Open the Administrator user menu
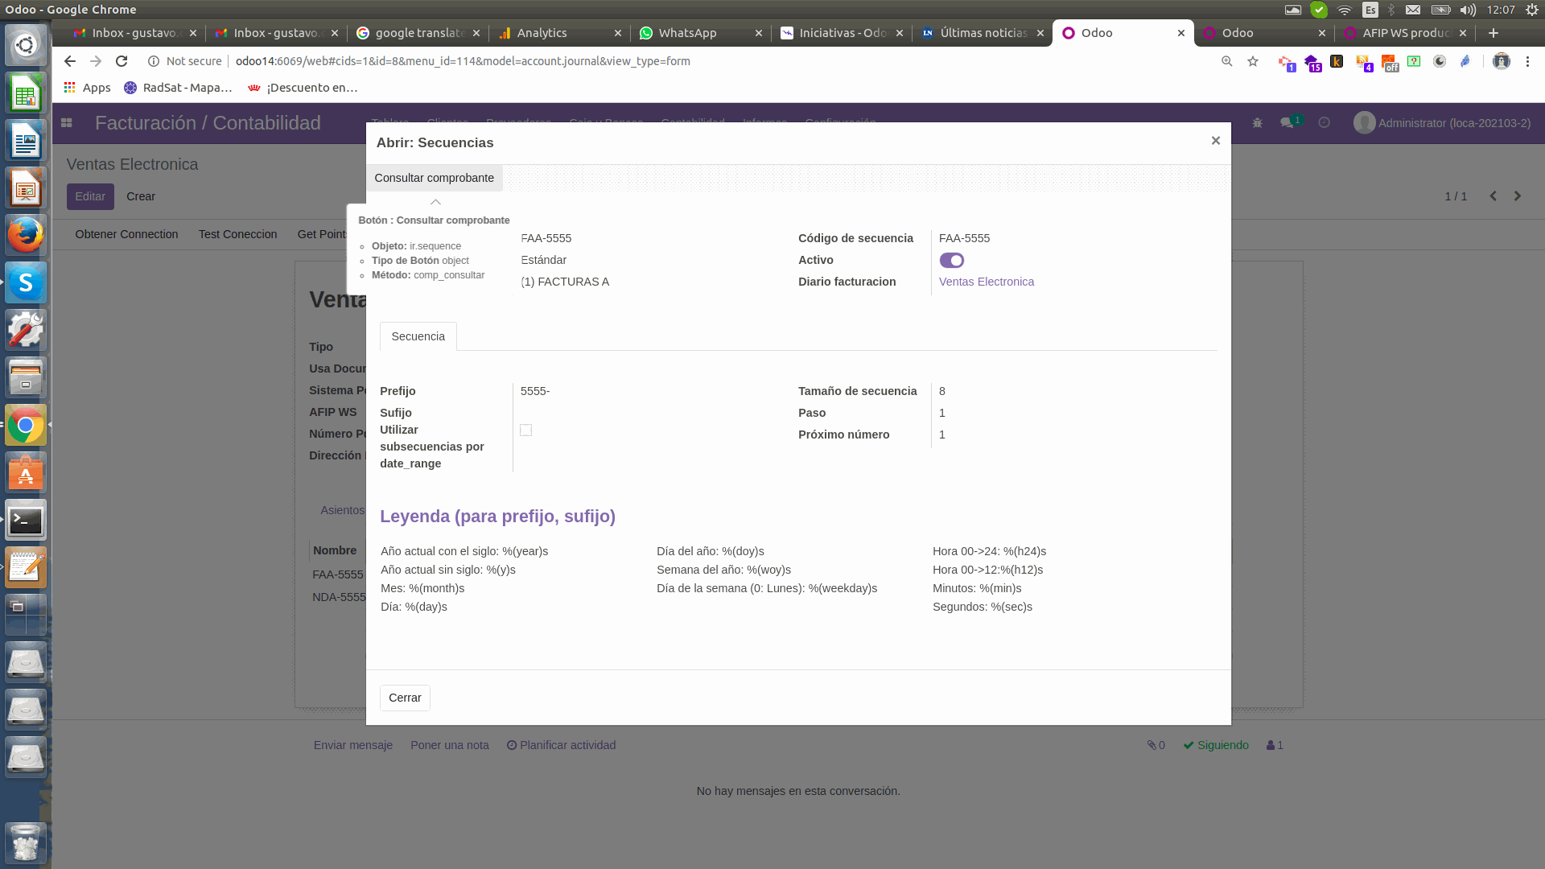 pos(1442,123)
